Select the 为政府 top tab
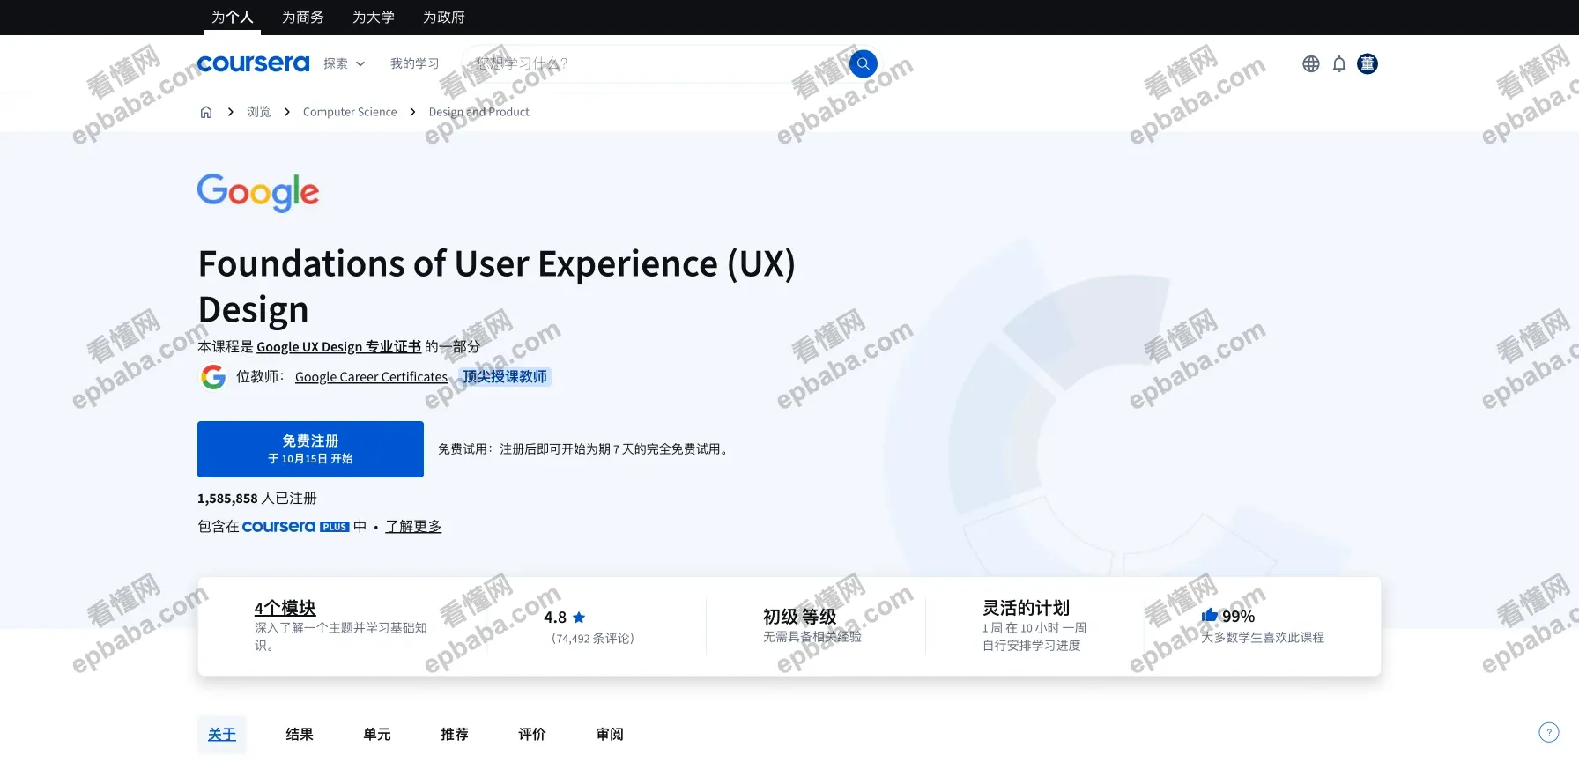Image resolution: width=1579 pixels, height=762 pixels. 444,17
